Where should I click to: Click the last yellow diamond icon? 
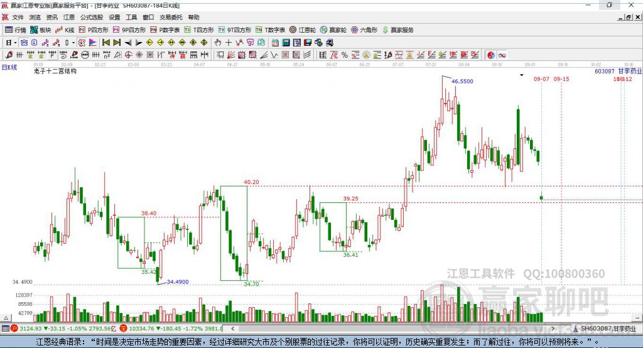pyautogui.click(x=204, y=43)
